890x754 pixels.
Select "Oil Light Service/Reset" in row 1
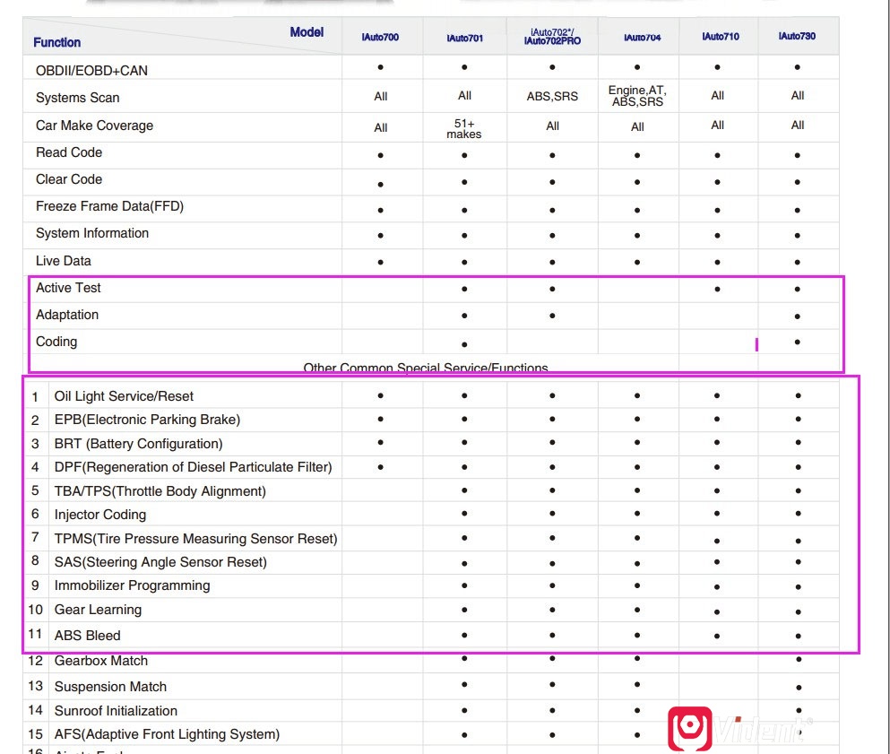click(x=124, y=396)
